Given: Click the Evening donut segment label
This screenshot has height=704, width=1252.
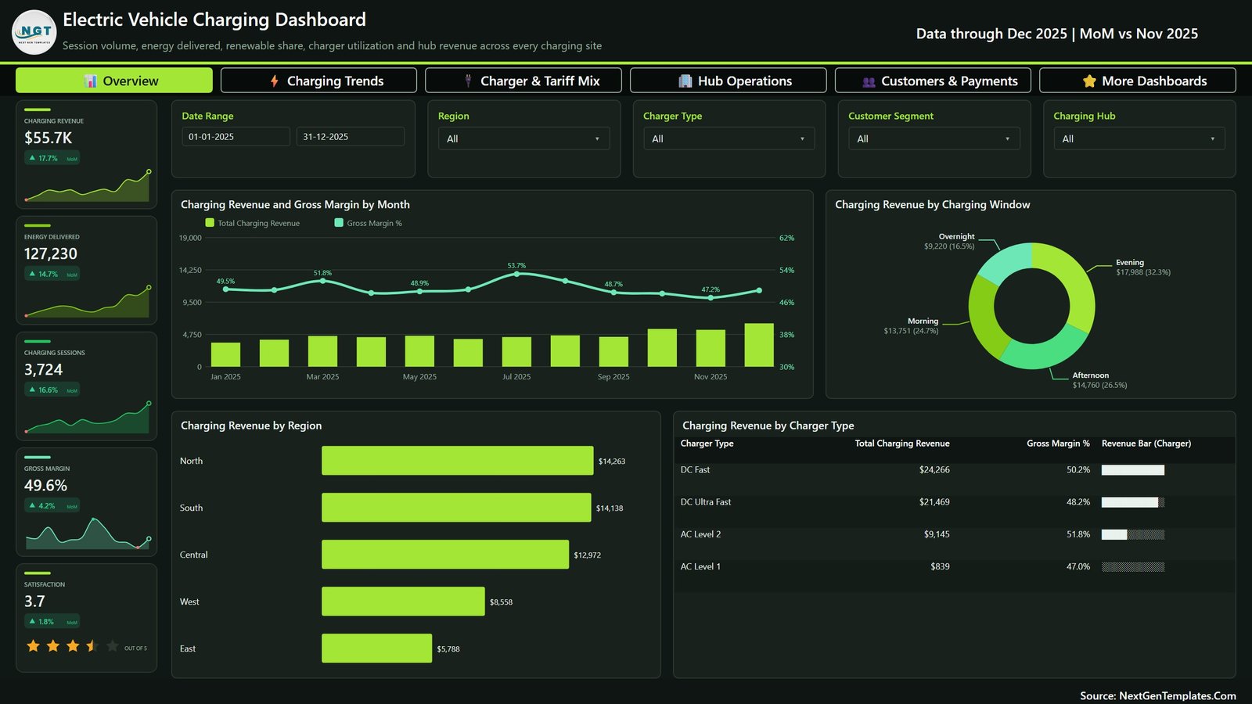Looking at the screenshot, I should tap(1143, 268).
